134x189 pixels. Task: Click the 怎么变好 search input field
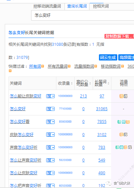(83, 15)
